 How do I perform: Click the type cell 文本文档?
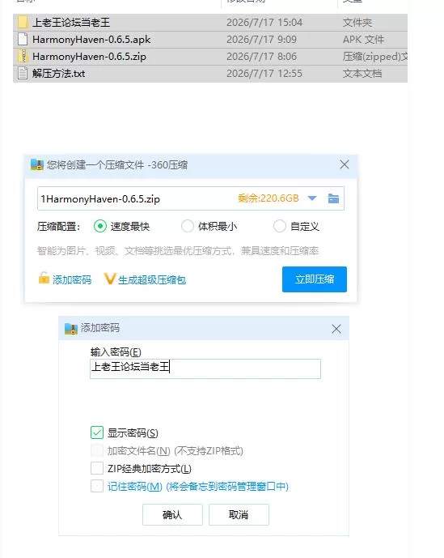coord(362,74)
